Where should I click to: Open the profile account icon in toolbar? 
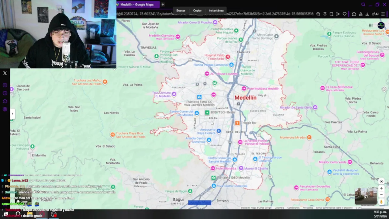pyautogui.click(x=360, y=14)
